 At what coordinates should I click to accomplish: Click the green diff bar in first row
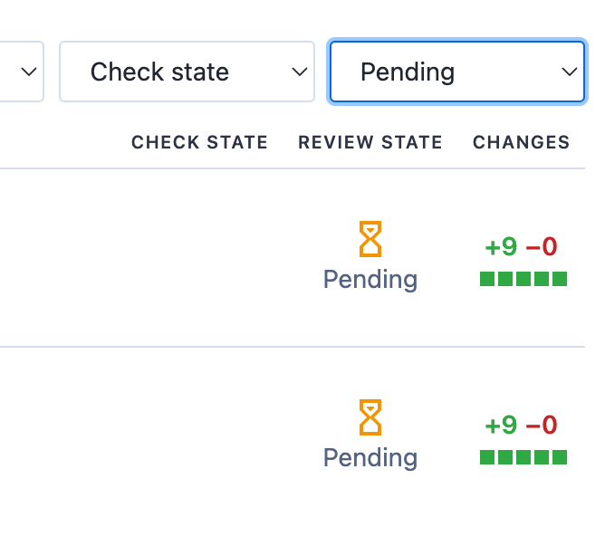(x=523, y=279)
